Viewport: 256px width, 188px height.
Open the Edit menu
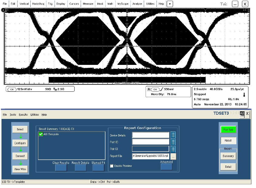click(x=13, y=4)
